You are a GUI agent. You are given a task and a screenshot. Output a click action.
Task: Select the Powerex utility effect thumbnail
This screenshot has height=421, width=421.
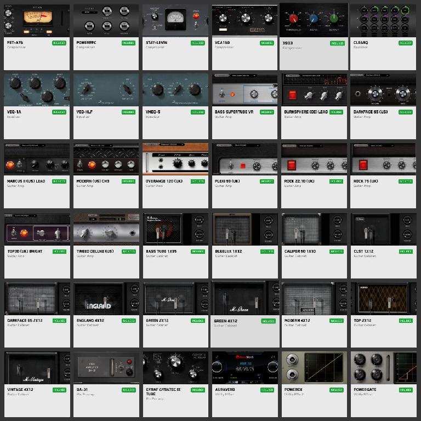tap(314, 368)
